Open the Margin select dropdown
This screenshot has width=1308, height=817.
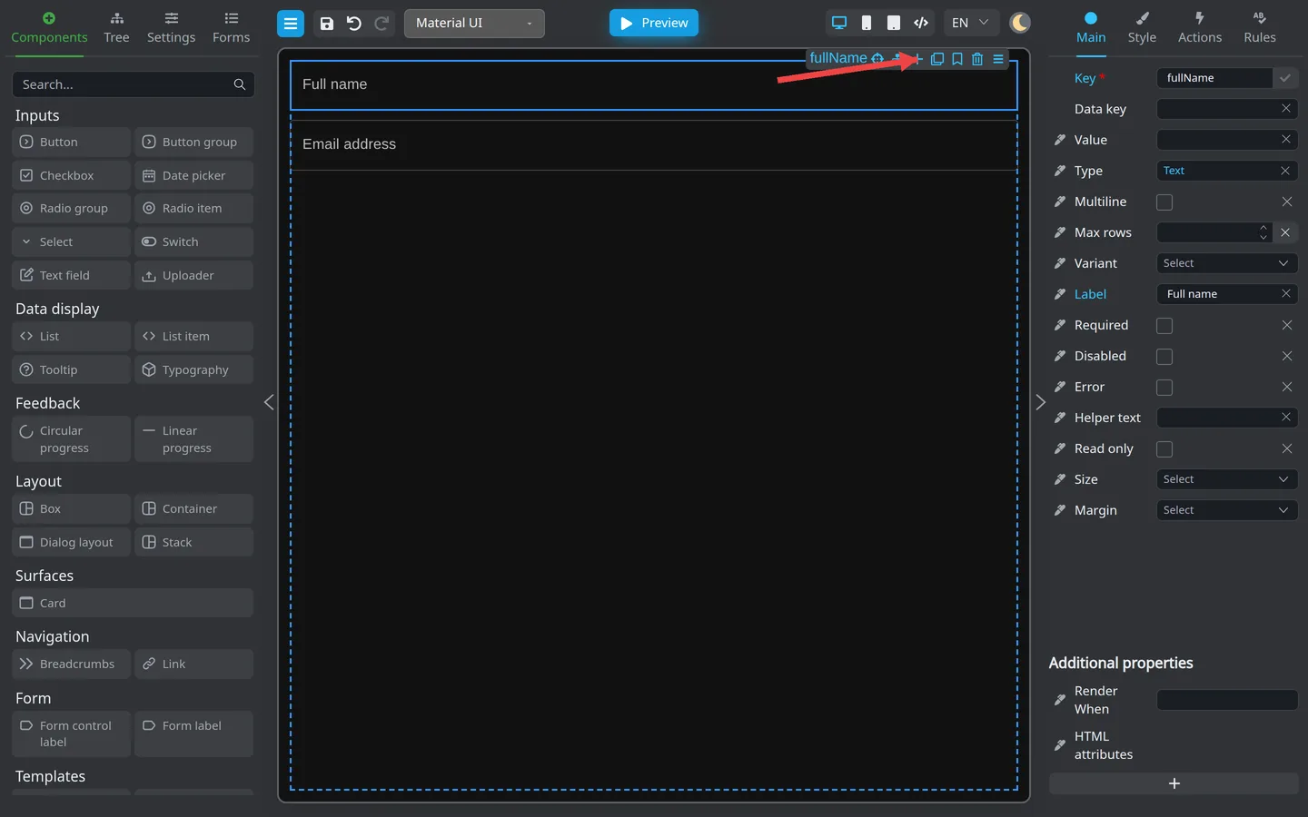tap(1227, 510)
